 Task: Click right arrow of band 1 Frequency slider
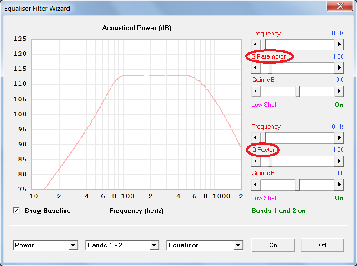339,45
